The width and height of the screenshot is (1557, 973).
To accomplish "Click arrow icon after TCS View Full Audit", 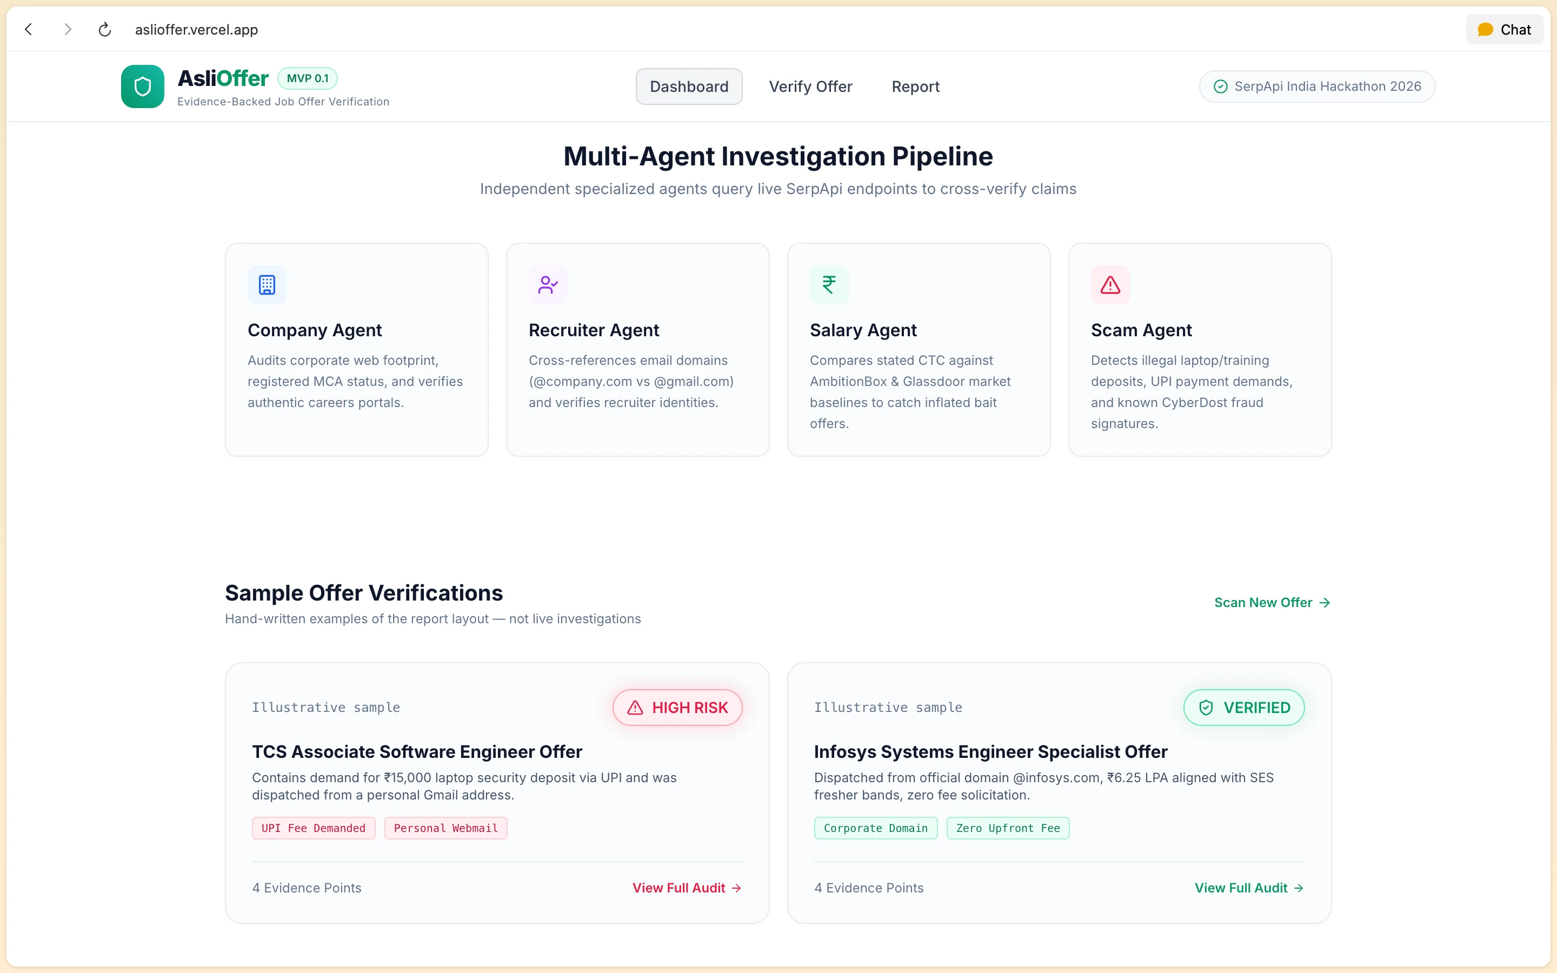I will [x=737, y=888].
